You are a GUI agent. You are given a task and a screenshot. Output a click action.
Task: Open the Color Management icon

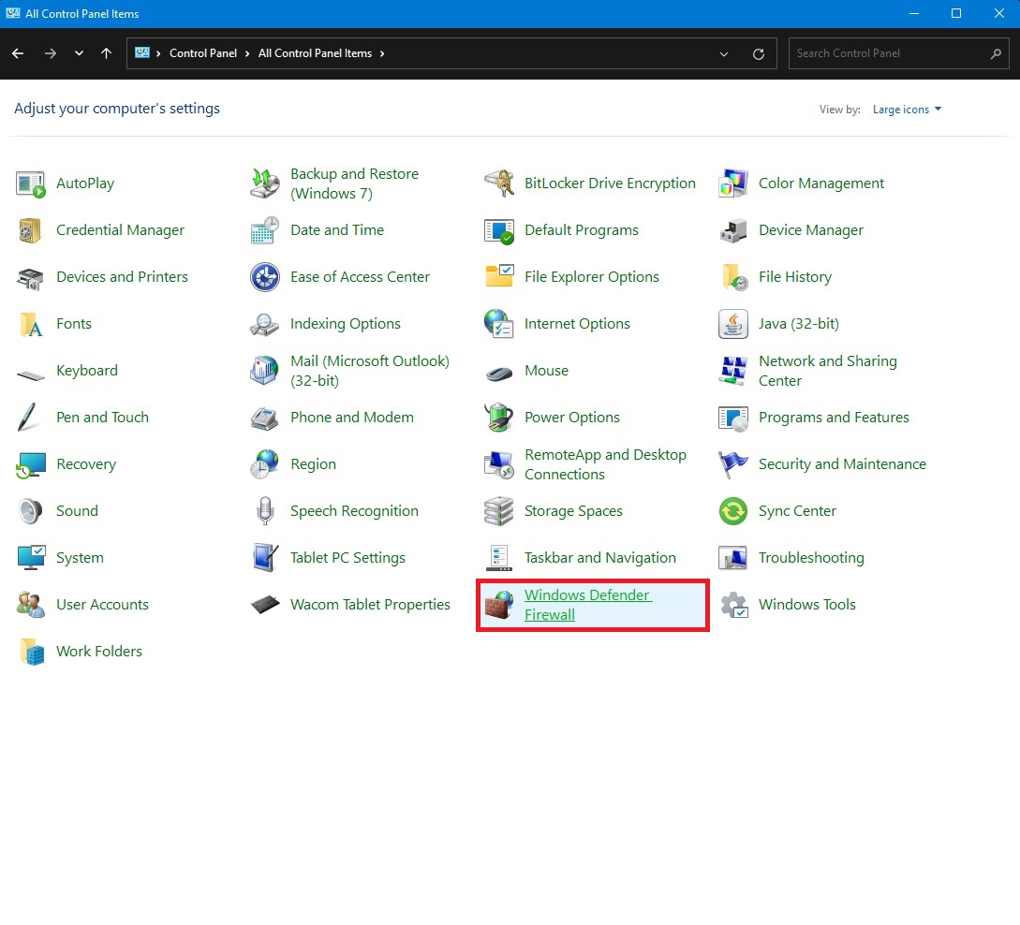[x=733, y=184]
